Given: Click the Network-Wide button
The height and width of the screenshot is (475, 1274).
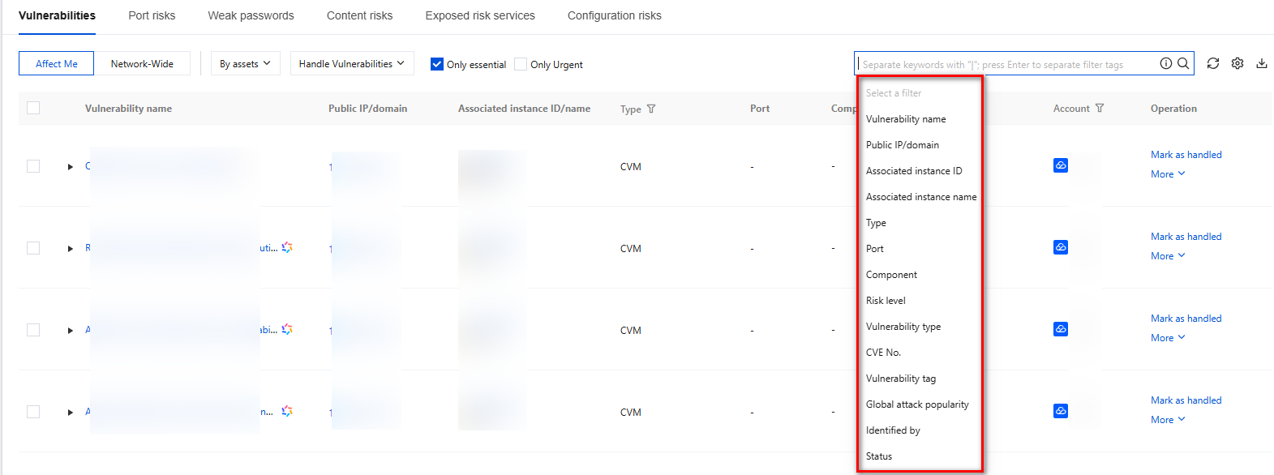Looking at the screenshot, I should pos(142,63).
